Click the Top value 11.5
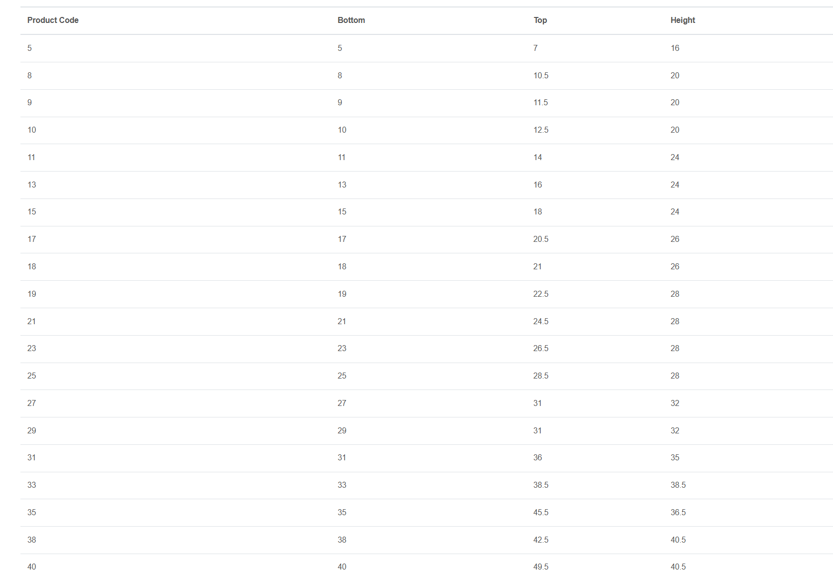This screenshot has height=587, width=833. pos(540,103)
